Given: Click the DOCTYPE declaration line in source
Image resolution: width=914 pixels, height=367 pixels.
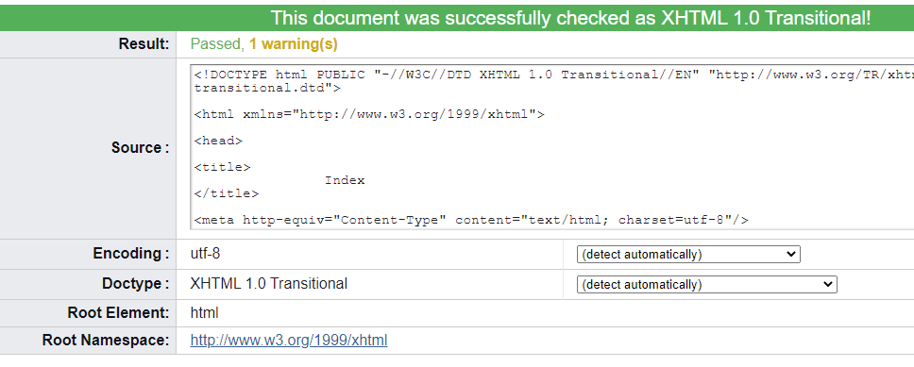Looking at the screenshot, I should (553, 81).
